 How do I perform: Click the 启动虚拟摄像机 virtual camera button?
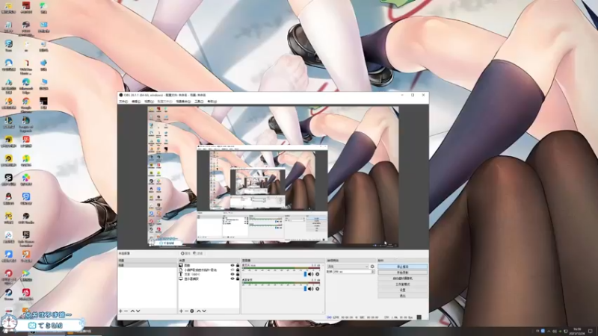pyautogui.click(x=402, y=278)
